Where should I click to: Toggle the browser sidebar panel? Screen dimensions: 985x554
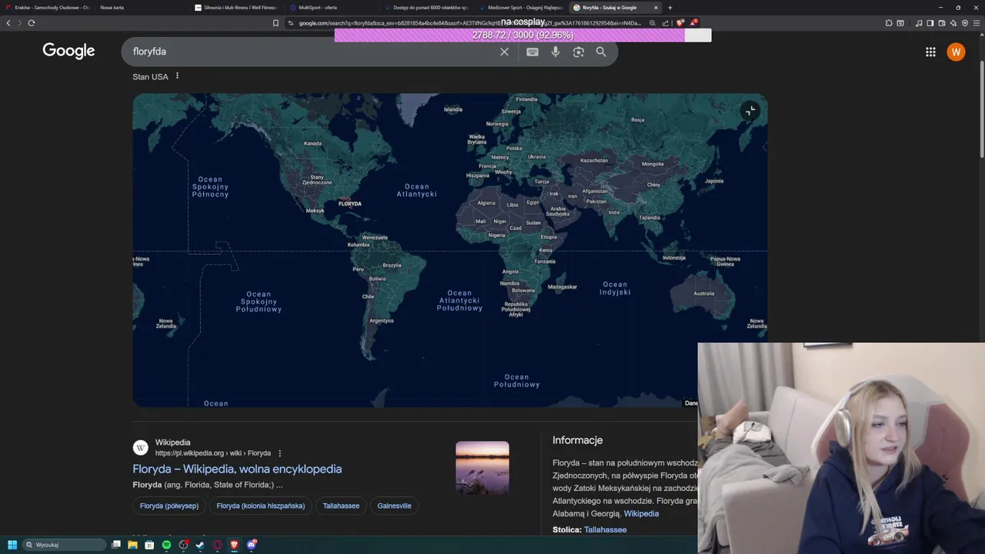tap(930, 23)
